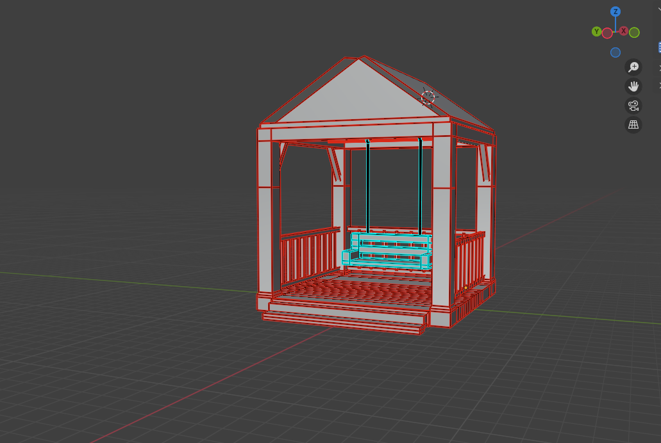The height and width of the screenshot is (443, 661).
Task: Click the Zoom view magnifier icon
Action: (x=633, y=67)
